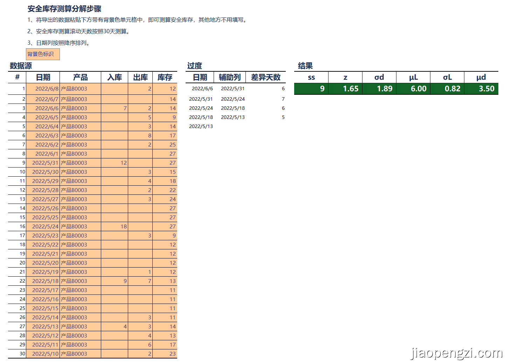Click the μd value 3.50

click(x=481, y=89)
